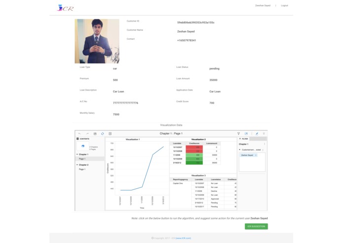This screenshot has height=243, width=343.
Task: Click the account number 7777777777777776
Action: [x=125, y=103]
